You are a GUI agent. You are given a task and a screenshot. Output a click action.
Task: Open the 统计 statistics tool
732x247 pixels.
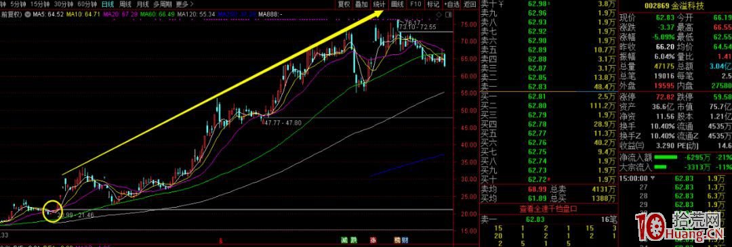click(379, 4)
